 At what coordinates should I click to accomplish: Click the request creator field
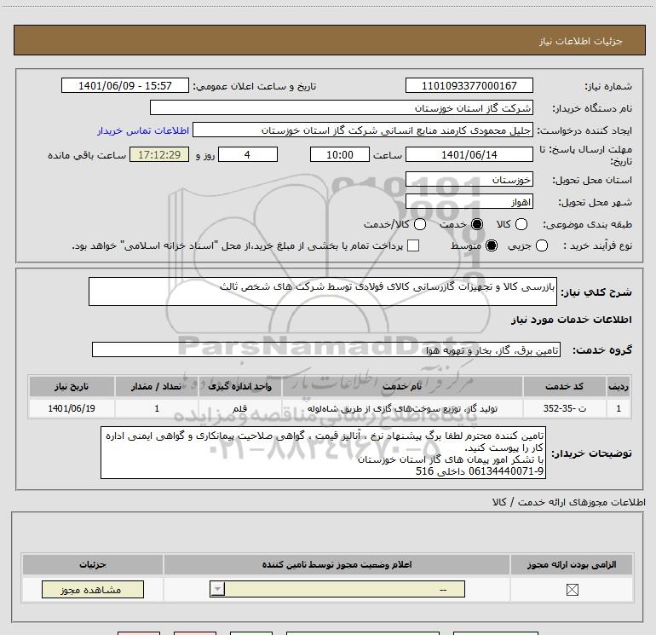(x=363, y=130)
